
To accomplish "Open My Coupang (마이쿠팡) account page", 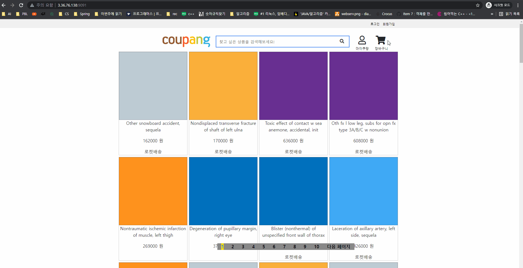I will click(x=362, y=41).
